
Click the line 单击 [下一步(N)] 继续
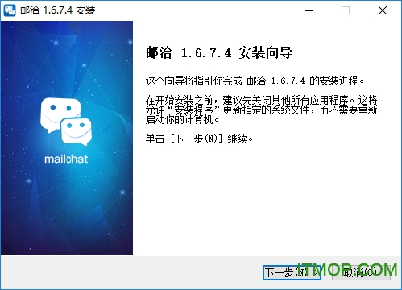coord(199,139)
